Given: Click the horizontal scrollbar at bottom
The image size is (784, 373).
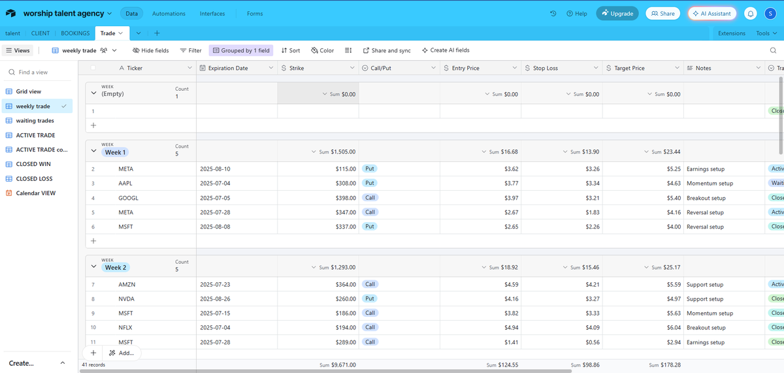Looking at the screenshot, I should (325, 370).
